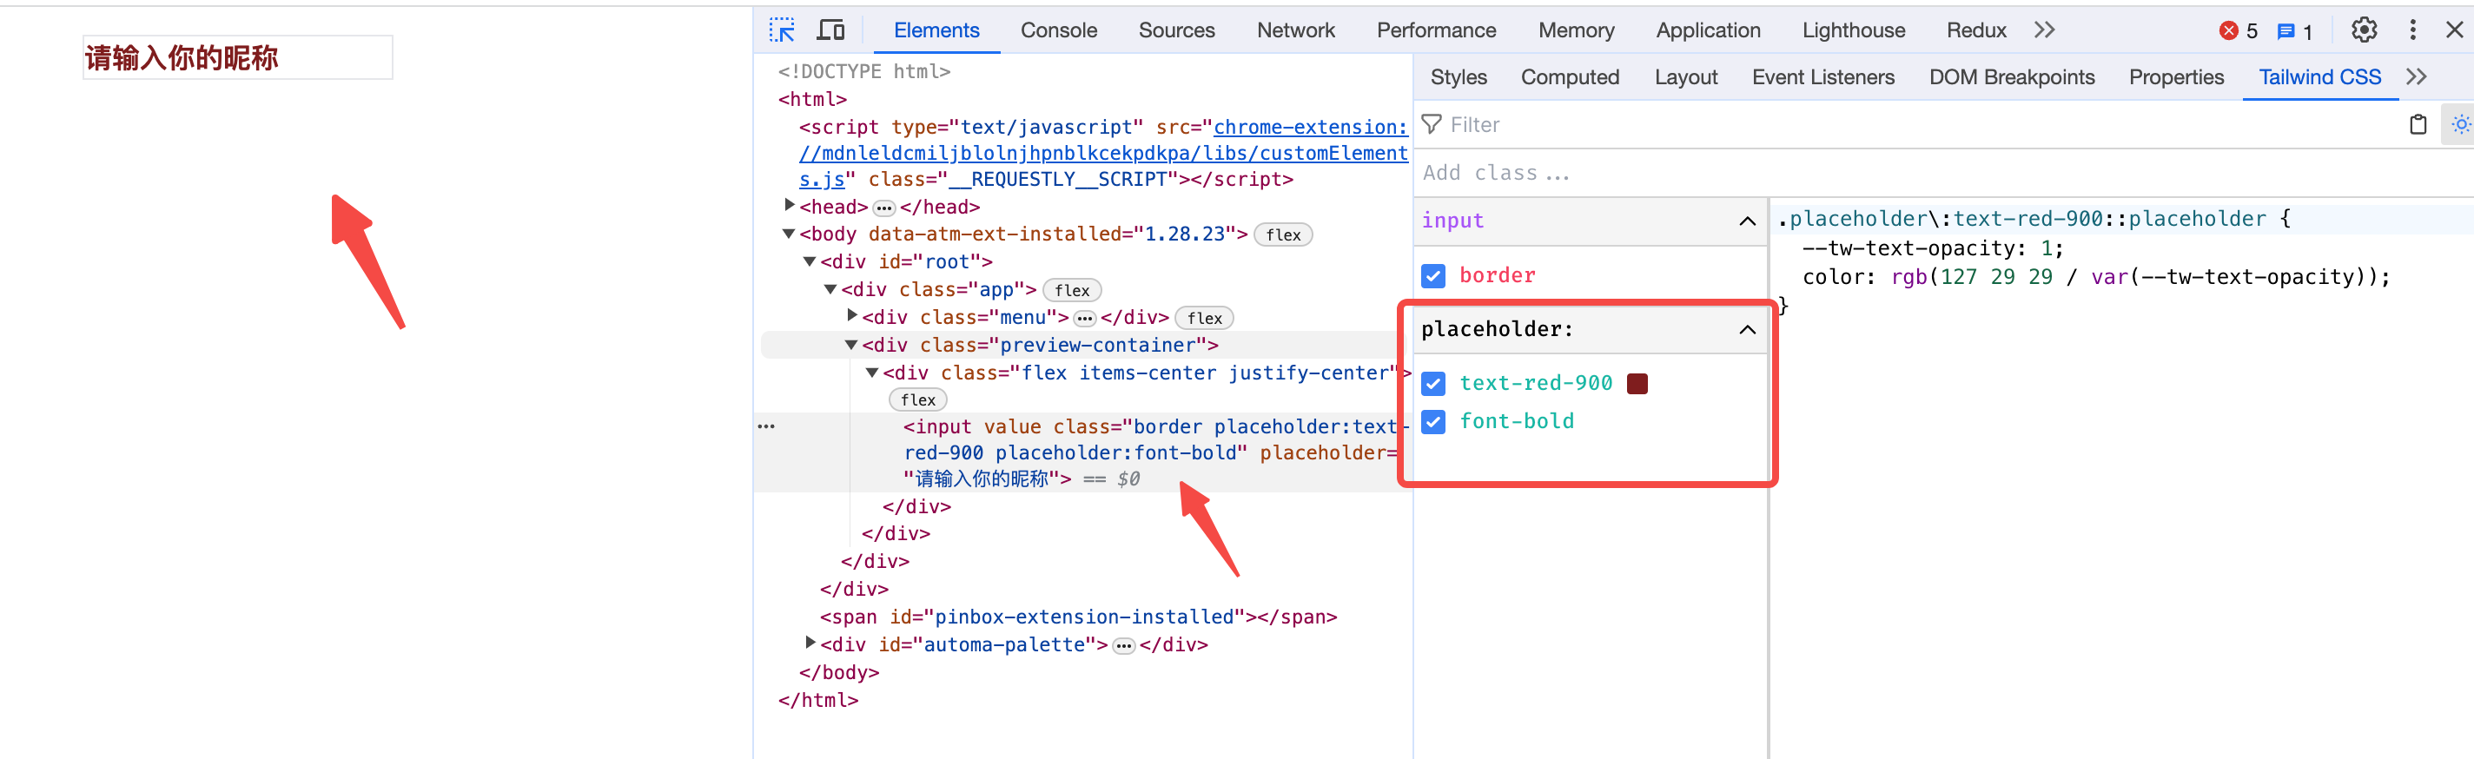
Task: Open the Layout pane
Action: [1685, 76]
